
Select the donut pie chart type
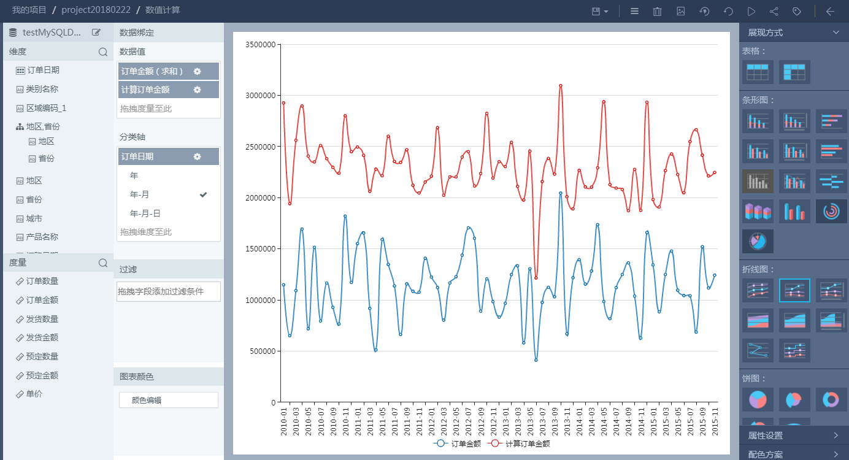click(831, 400)
